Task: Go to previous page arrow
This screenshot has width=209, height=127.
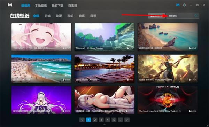Action: pyautogui.click(x=82, y=120)
